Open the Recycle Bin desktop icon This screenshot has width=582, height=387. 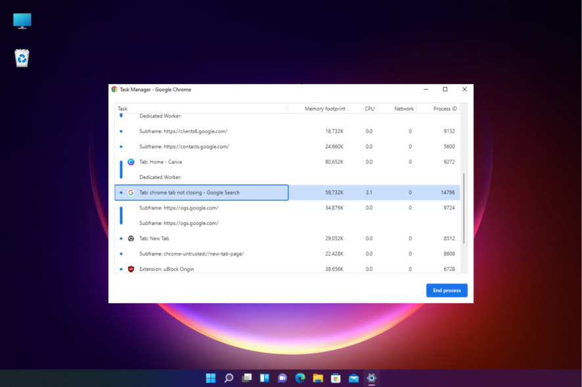tap(22, 58)
